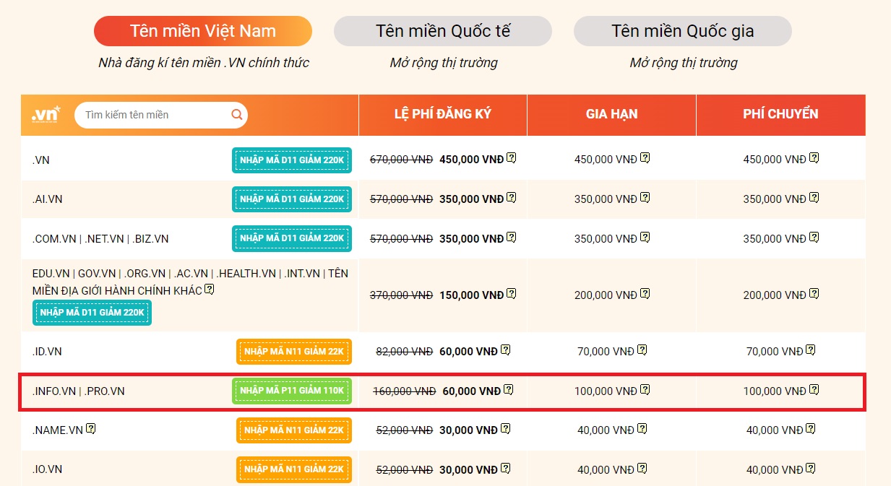Open info icon beside .COM.VN transfer fee

pyautogui.click(x=814, y=237)
